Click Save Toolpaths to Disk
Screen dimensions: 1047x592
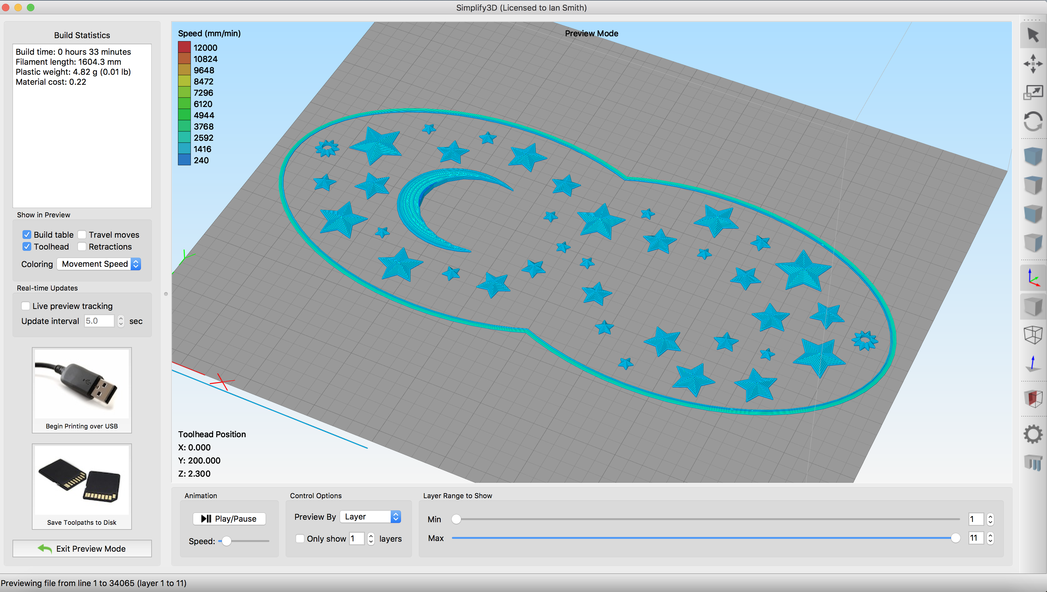click(x=82, y=486)
